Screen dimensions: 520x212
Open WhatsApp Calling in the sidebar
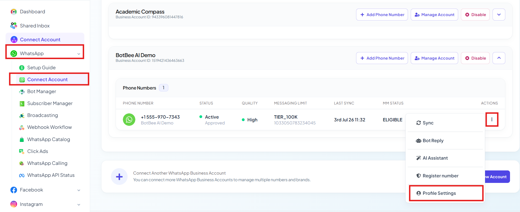tap(47, 163)
